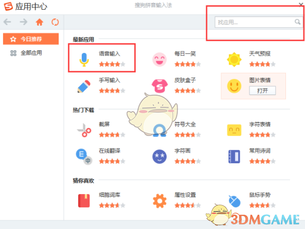Viewport: 305px width, 229px height.
Task: Open the 字符表情 yellow face icon
Action: 234,130
